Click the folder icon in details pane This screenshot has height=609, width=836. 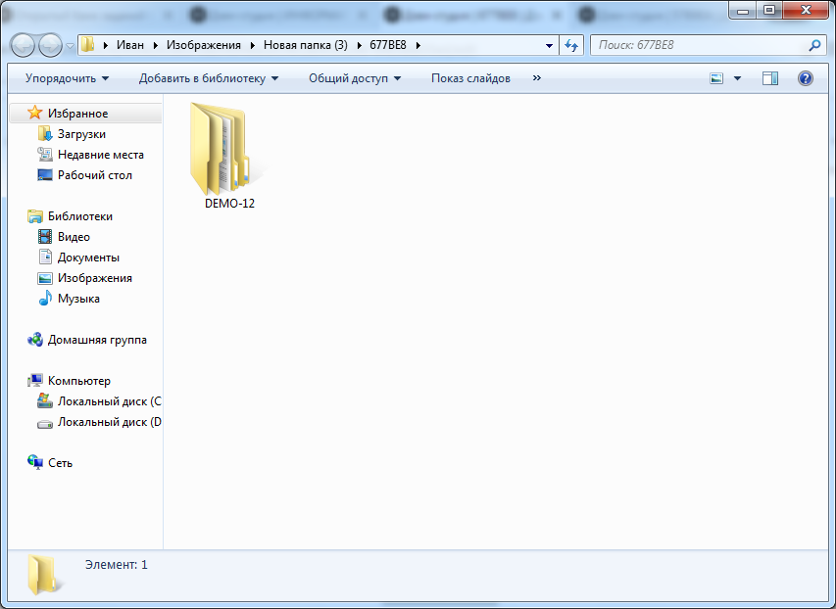coord(44,575)
